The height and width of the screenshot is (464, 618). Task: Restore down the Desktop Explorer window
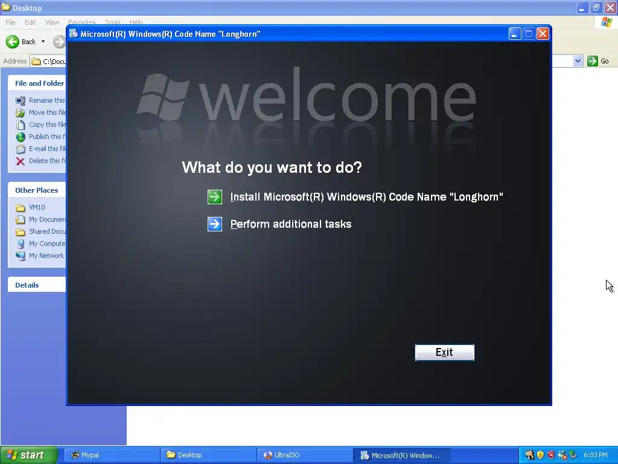596,7
